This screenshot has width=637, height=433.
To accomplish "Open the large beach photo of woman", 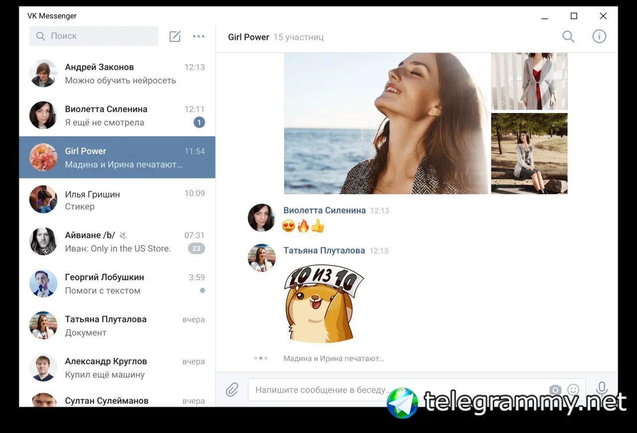I will point(386,123).
